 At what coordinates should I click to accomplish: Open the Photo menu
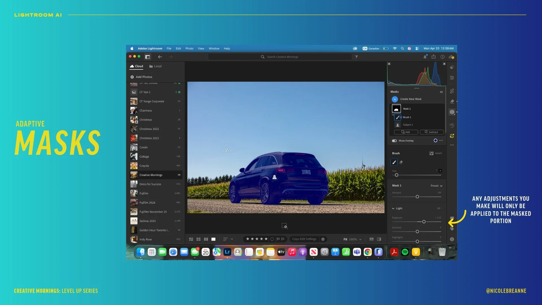click(x=189, y=49)
